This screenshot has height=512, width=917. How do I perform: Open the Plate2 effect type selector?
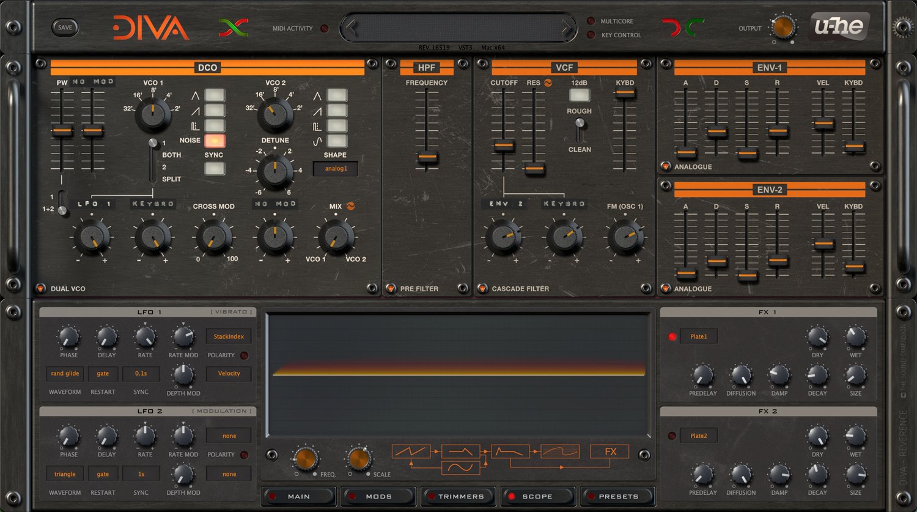tap(698, 436)
